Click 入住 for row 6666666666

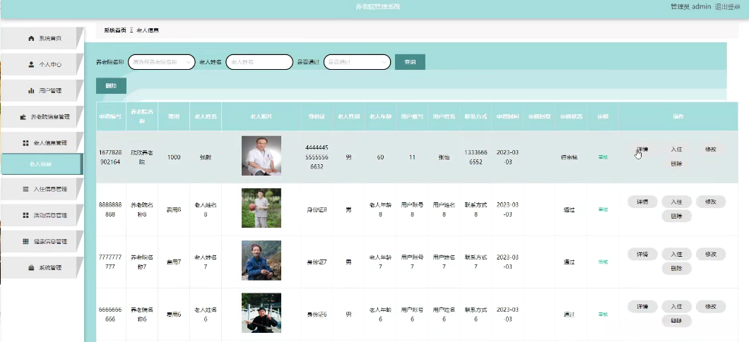(x=676, y=306)
